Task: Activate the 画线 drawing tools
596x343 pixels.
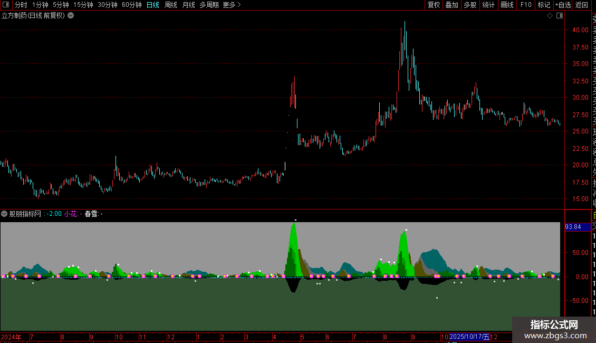Action: [x=507, y=5]
